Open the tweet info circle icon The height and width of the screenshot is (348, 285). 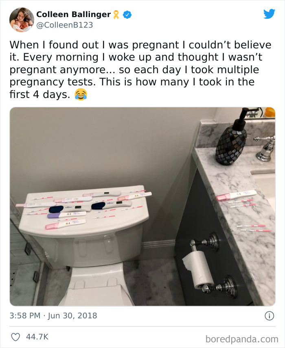point(270,316)
